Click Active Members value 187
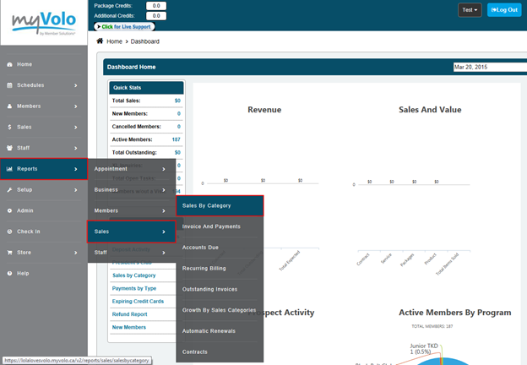This screenshot has width=527, height=365. [x=177, y=139]
